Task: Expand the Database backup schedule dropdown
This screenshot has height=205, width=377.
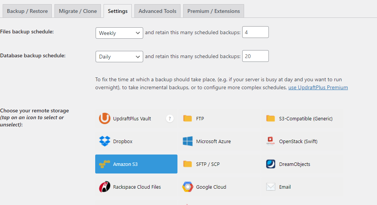Action: (119, 57)
